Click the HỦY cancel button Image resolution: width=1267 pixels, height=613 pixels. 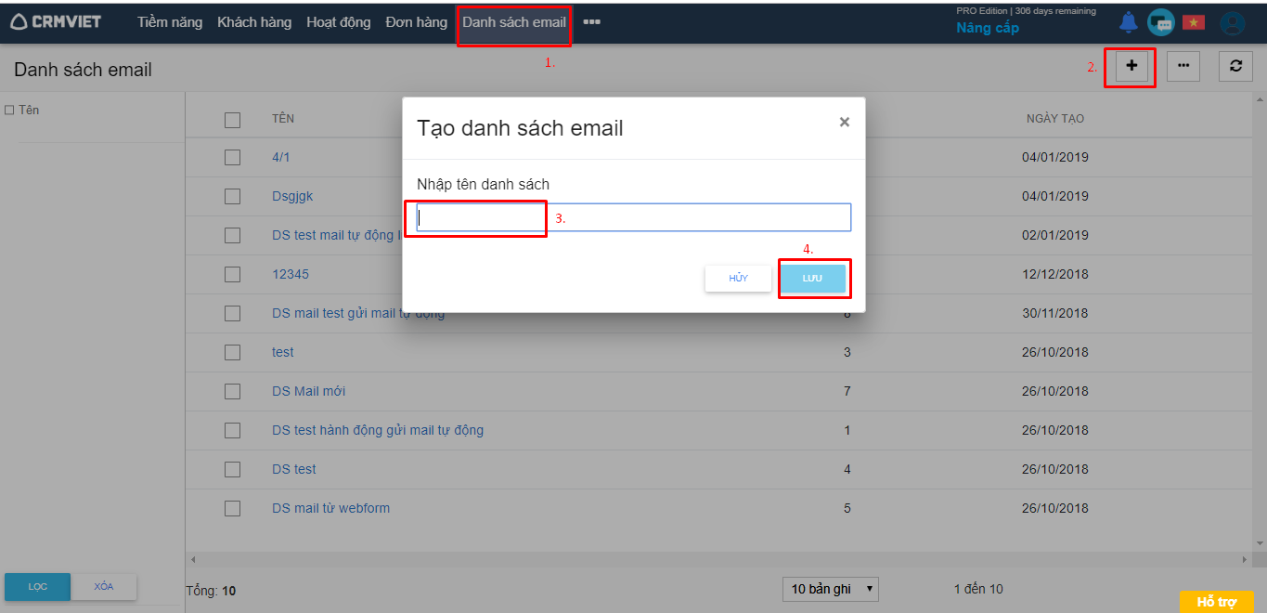coord(738,279)
